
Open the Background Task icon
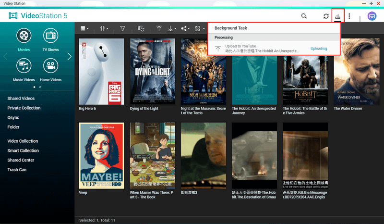(x=338, y=16)
